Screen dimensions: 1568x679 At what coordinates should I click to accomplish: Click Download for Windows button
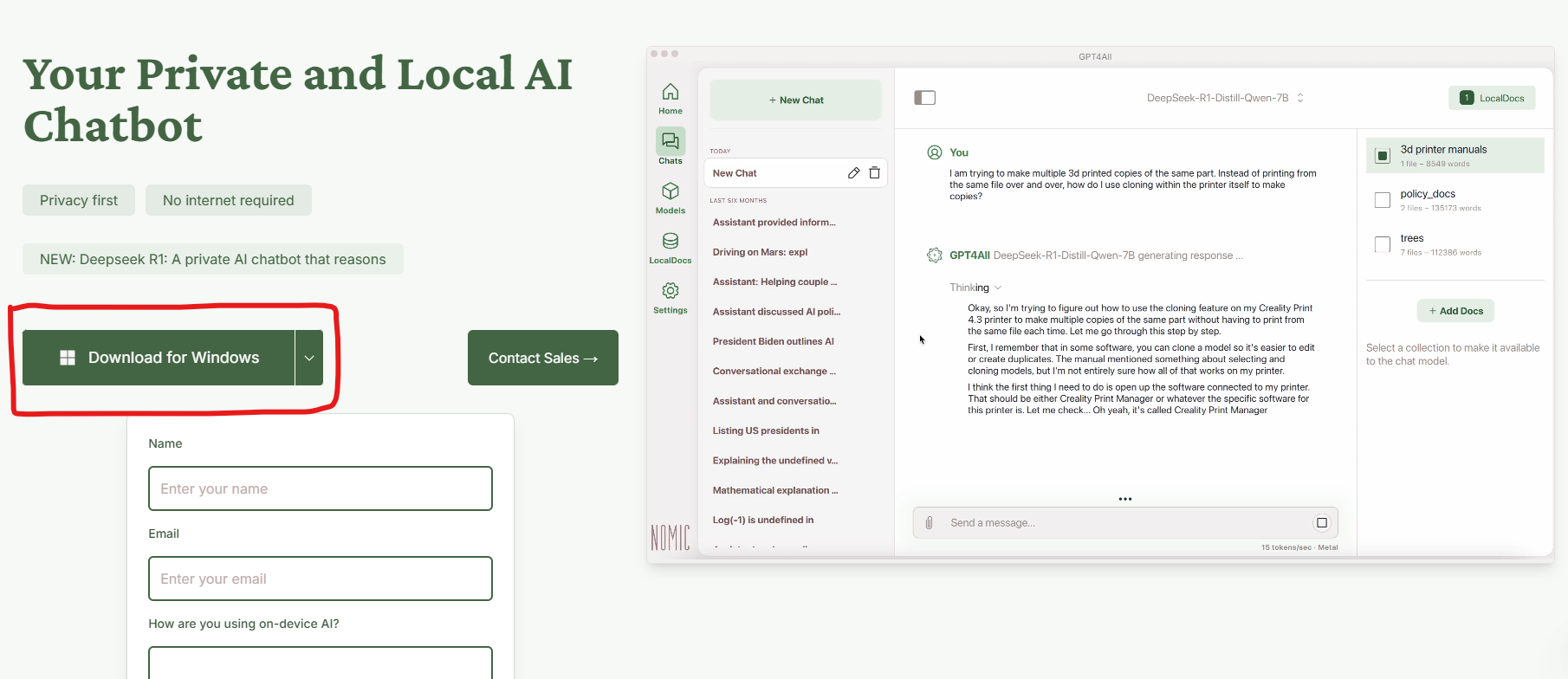(159, 358)
